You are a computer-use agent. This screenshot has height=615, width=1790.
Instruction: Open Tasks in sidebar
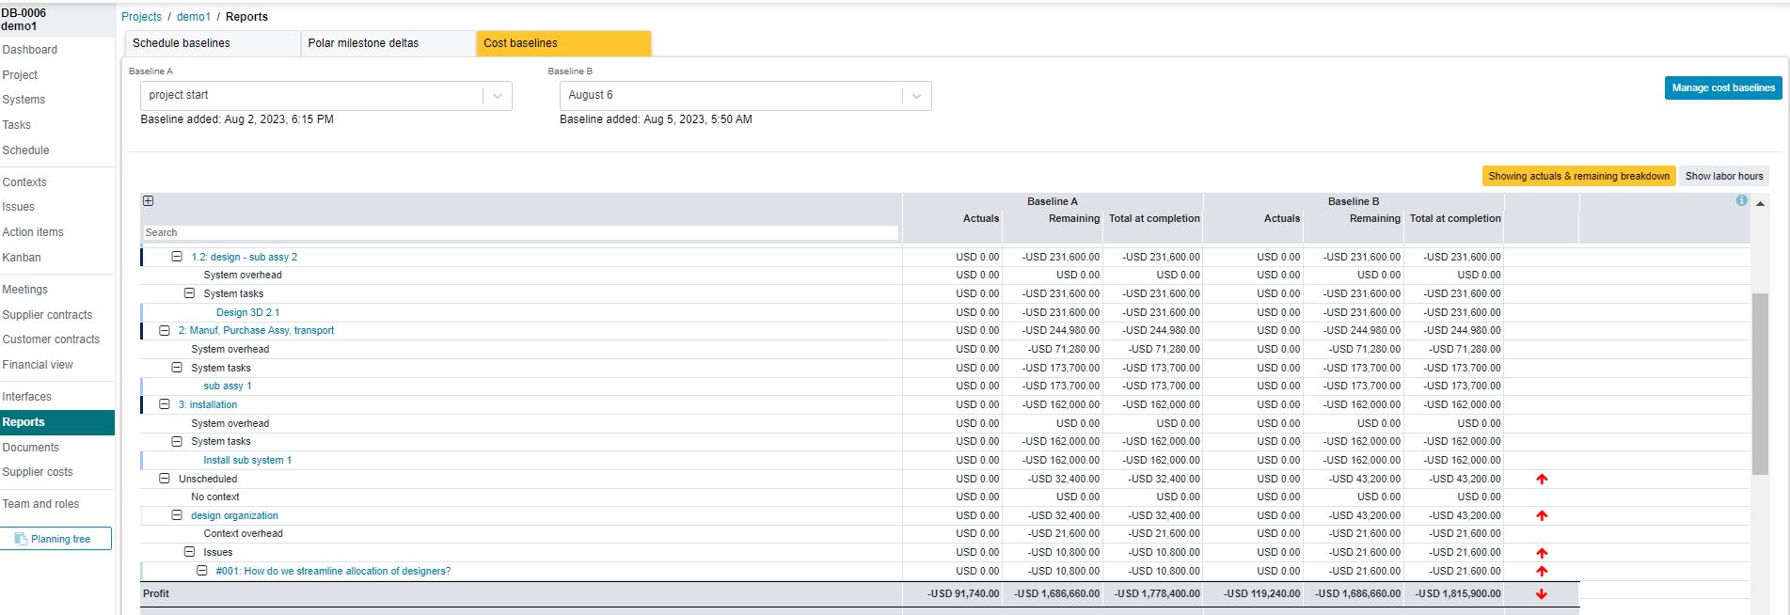coord(17,125)
